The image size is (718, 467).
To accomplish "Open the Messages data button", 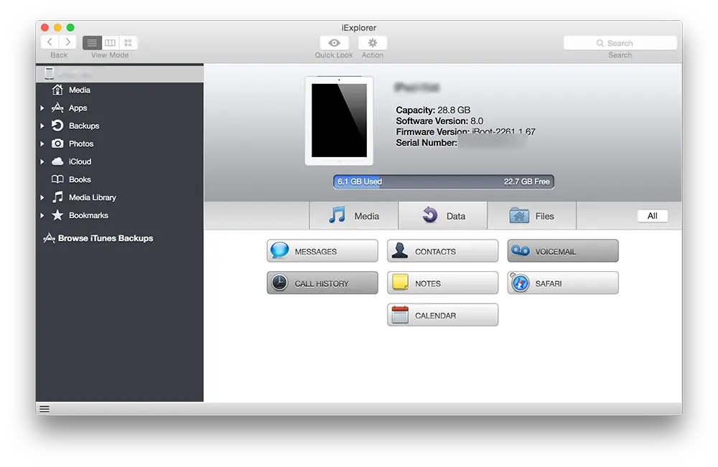I will 322,251.
